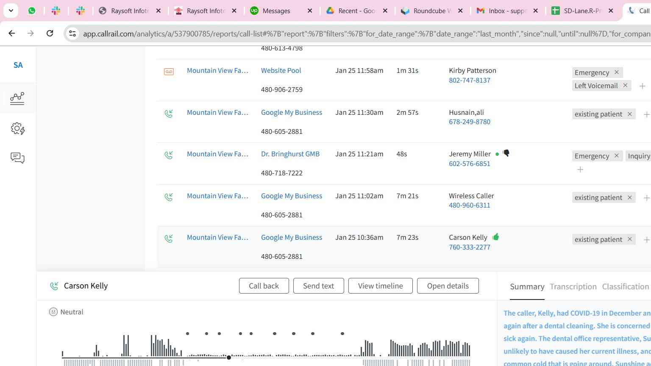Click last highlight marker dot above waveform
This screenshot has height=366, width=651.
tap(342, 334)
